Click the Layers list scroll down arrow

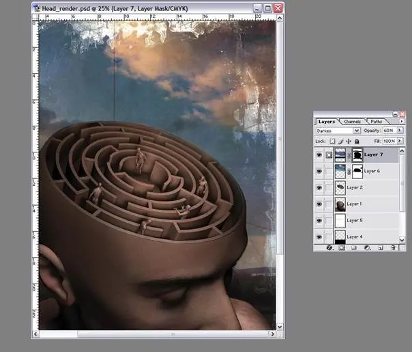pyautogui.click(x=402, y=240)
